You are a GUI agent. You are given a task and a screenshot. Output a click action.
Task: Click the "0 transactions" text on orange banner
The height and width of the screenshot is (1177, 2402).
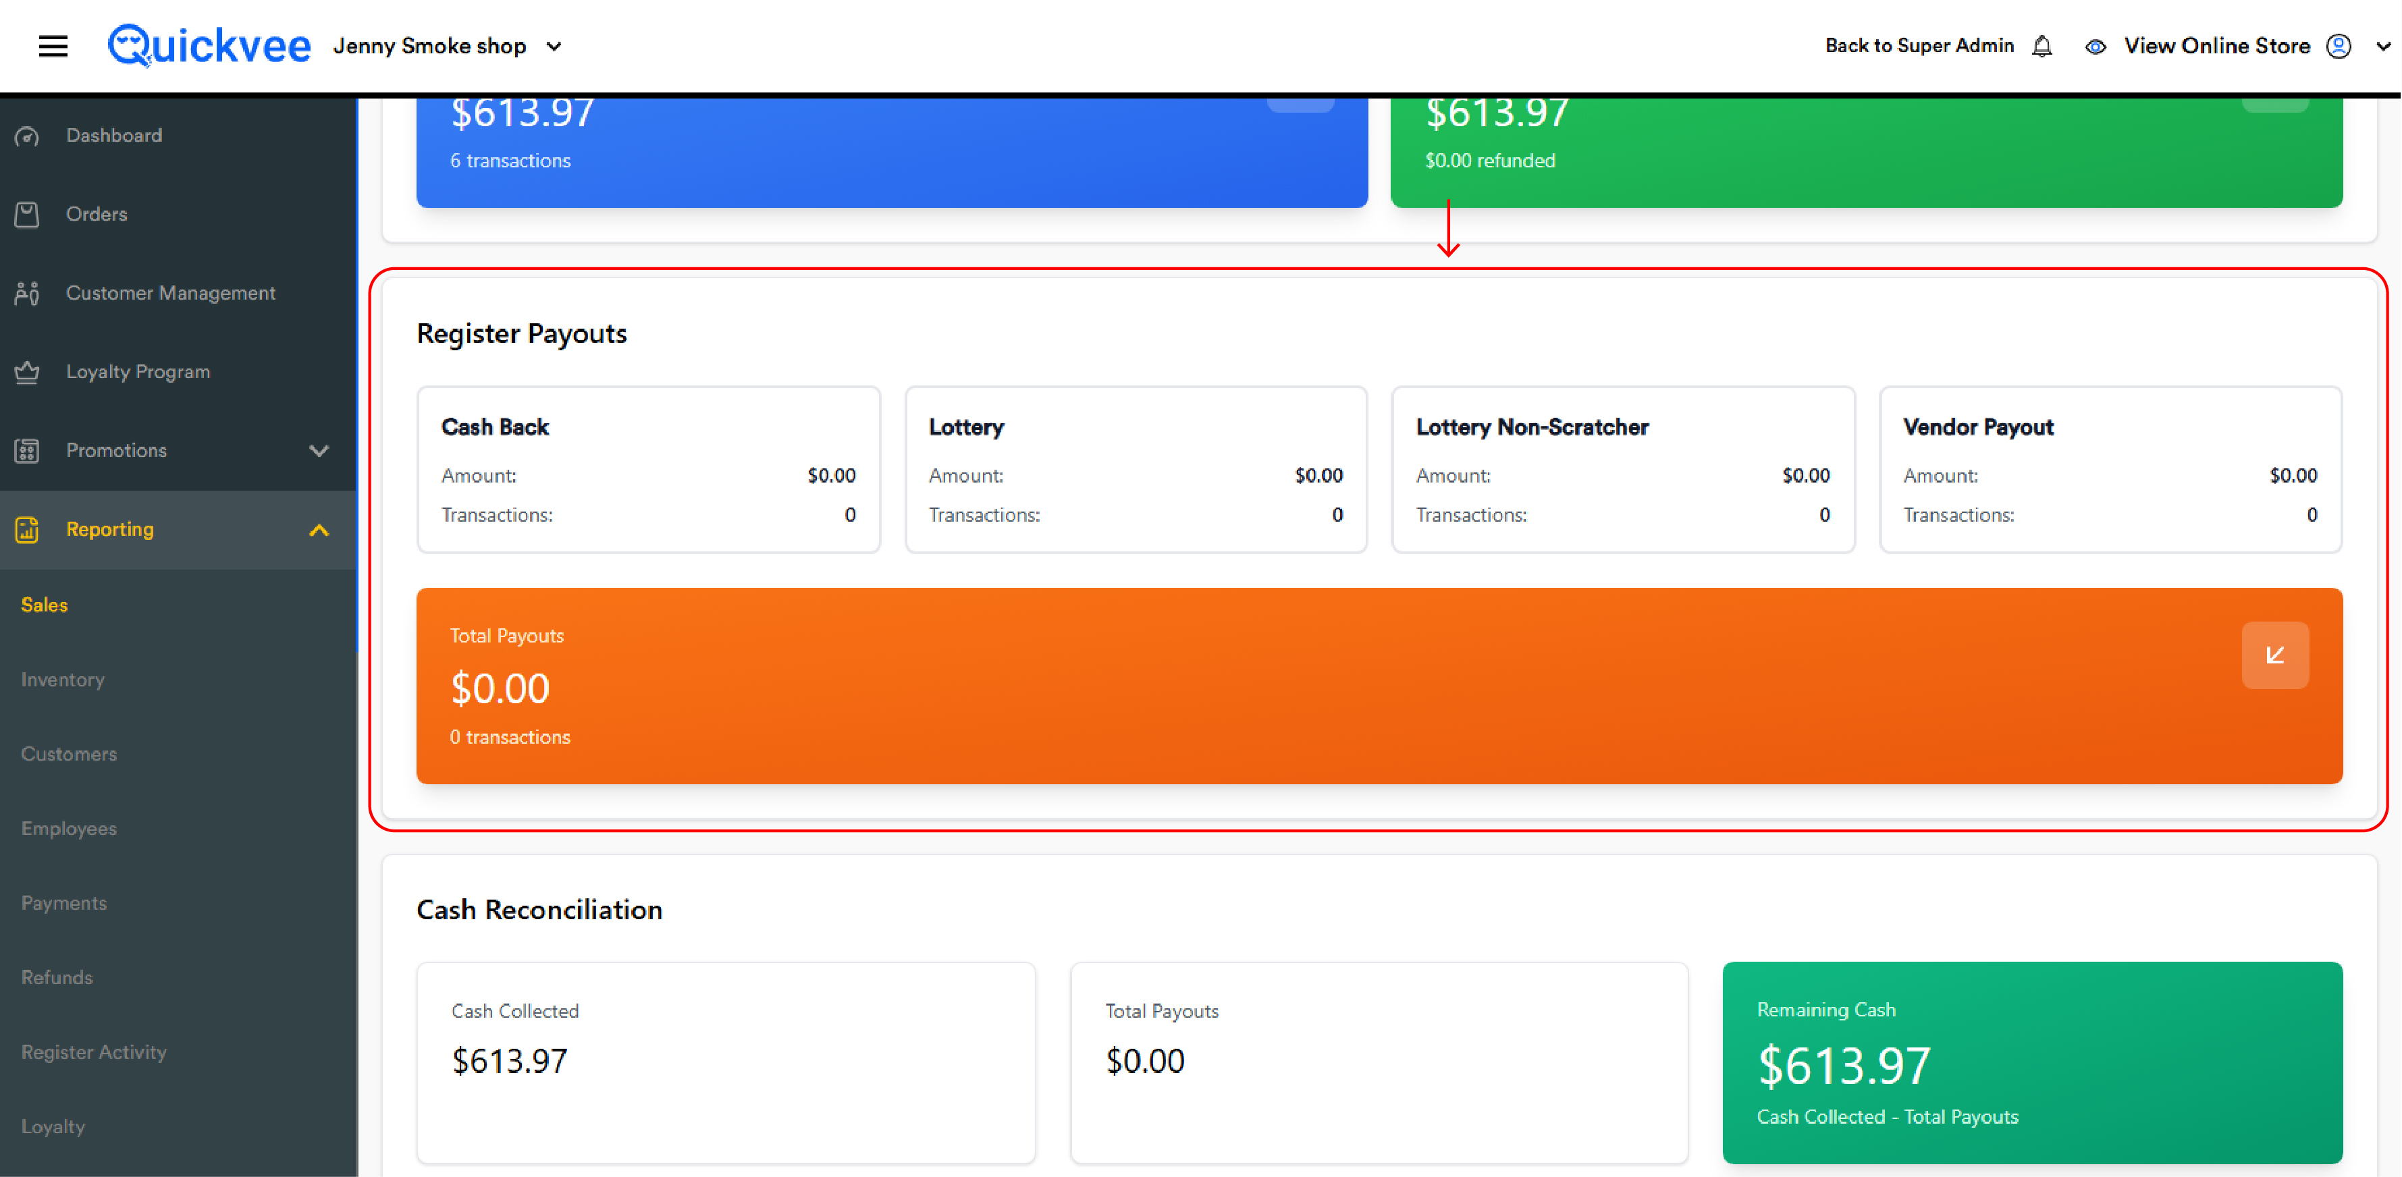pos(510,737)
